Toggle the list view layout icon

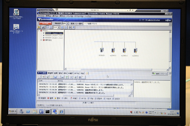[x=51, y=27]
